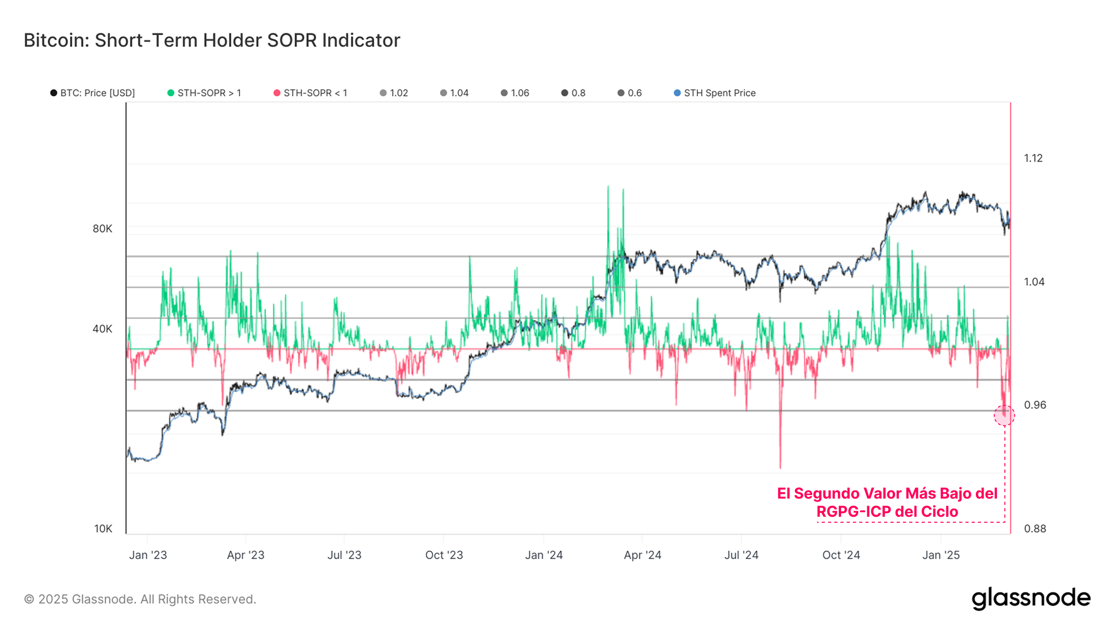
Task: Click the glassnode logo
Action: [1031, 598]
